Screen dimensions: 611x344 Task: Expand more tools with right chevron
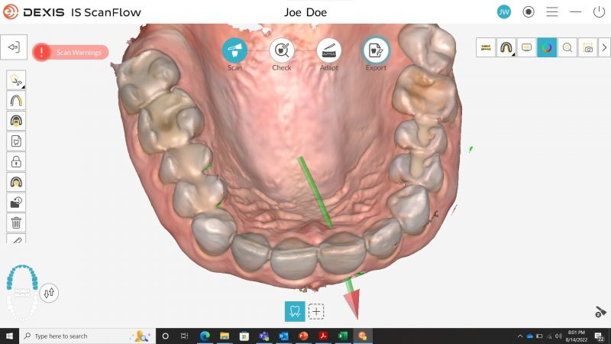pos(604,47)
